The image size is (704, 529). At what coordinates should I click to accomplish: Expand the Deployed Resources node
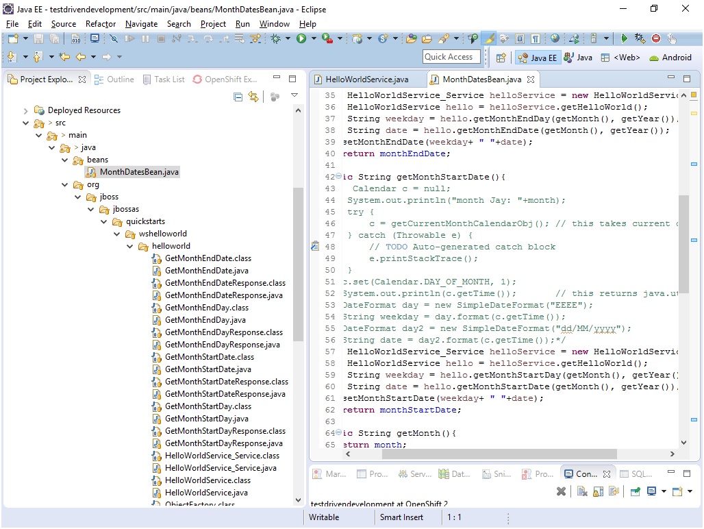click(26, 110)
